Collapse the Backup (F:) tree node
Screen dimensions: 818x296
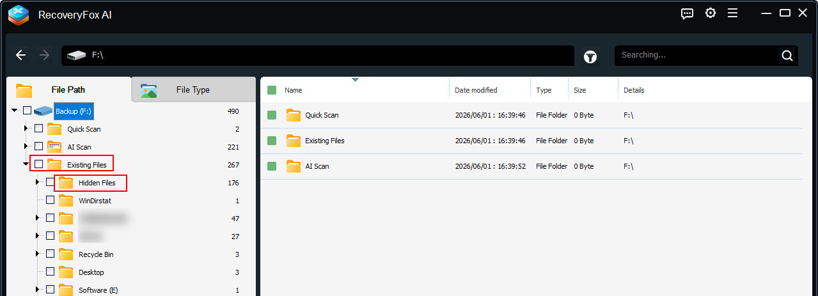[x=15, y=111]
